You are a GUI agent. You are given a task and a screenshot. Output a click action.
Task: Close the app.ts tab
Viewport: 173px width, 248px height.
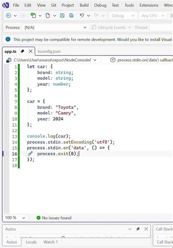coord(31,52)
